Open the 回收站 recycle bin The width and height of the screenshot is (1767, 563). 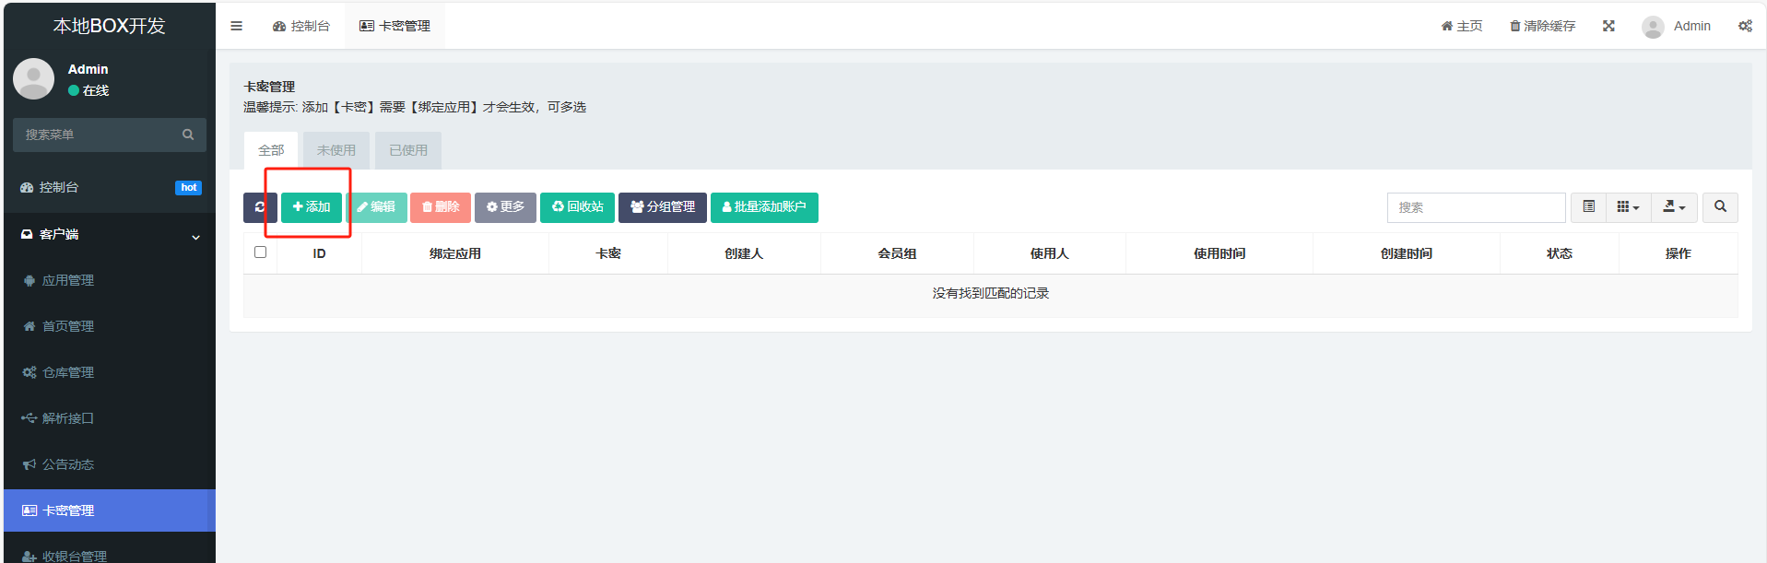coord(577,207)
